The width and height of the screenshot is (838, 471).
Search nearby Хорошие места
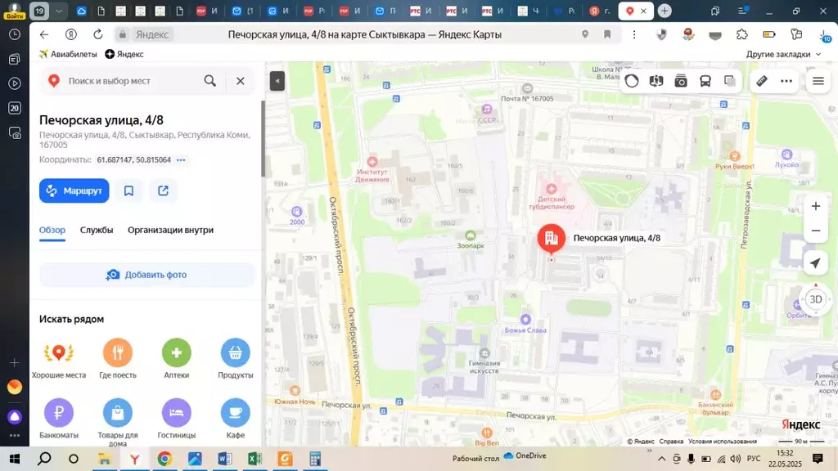(x=59, y=359)
